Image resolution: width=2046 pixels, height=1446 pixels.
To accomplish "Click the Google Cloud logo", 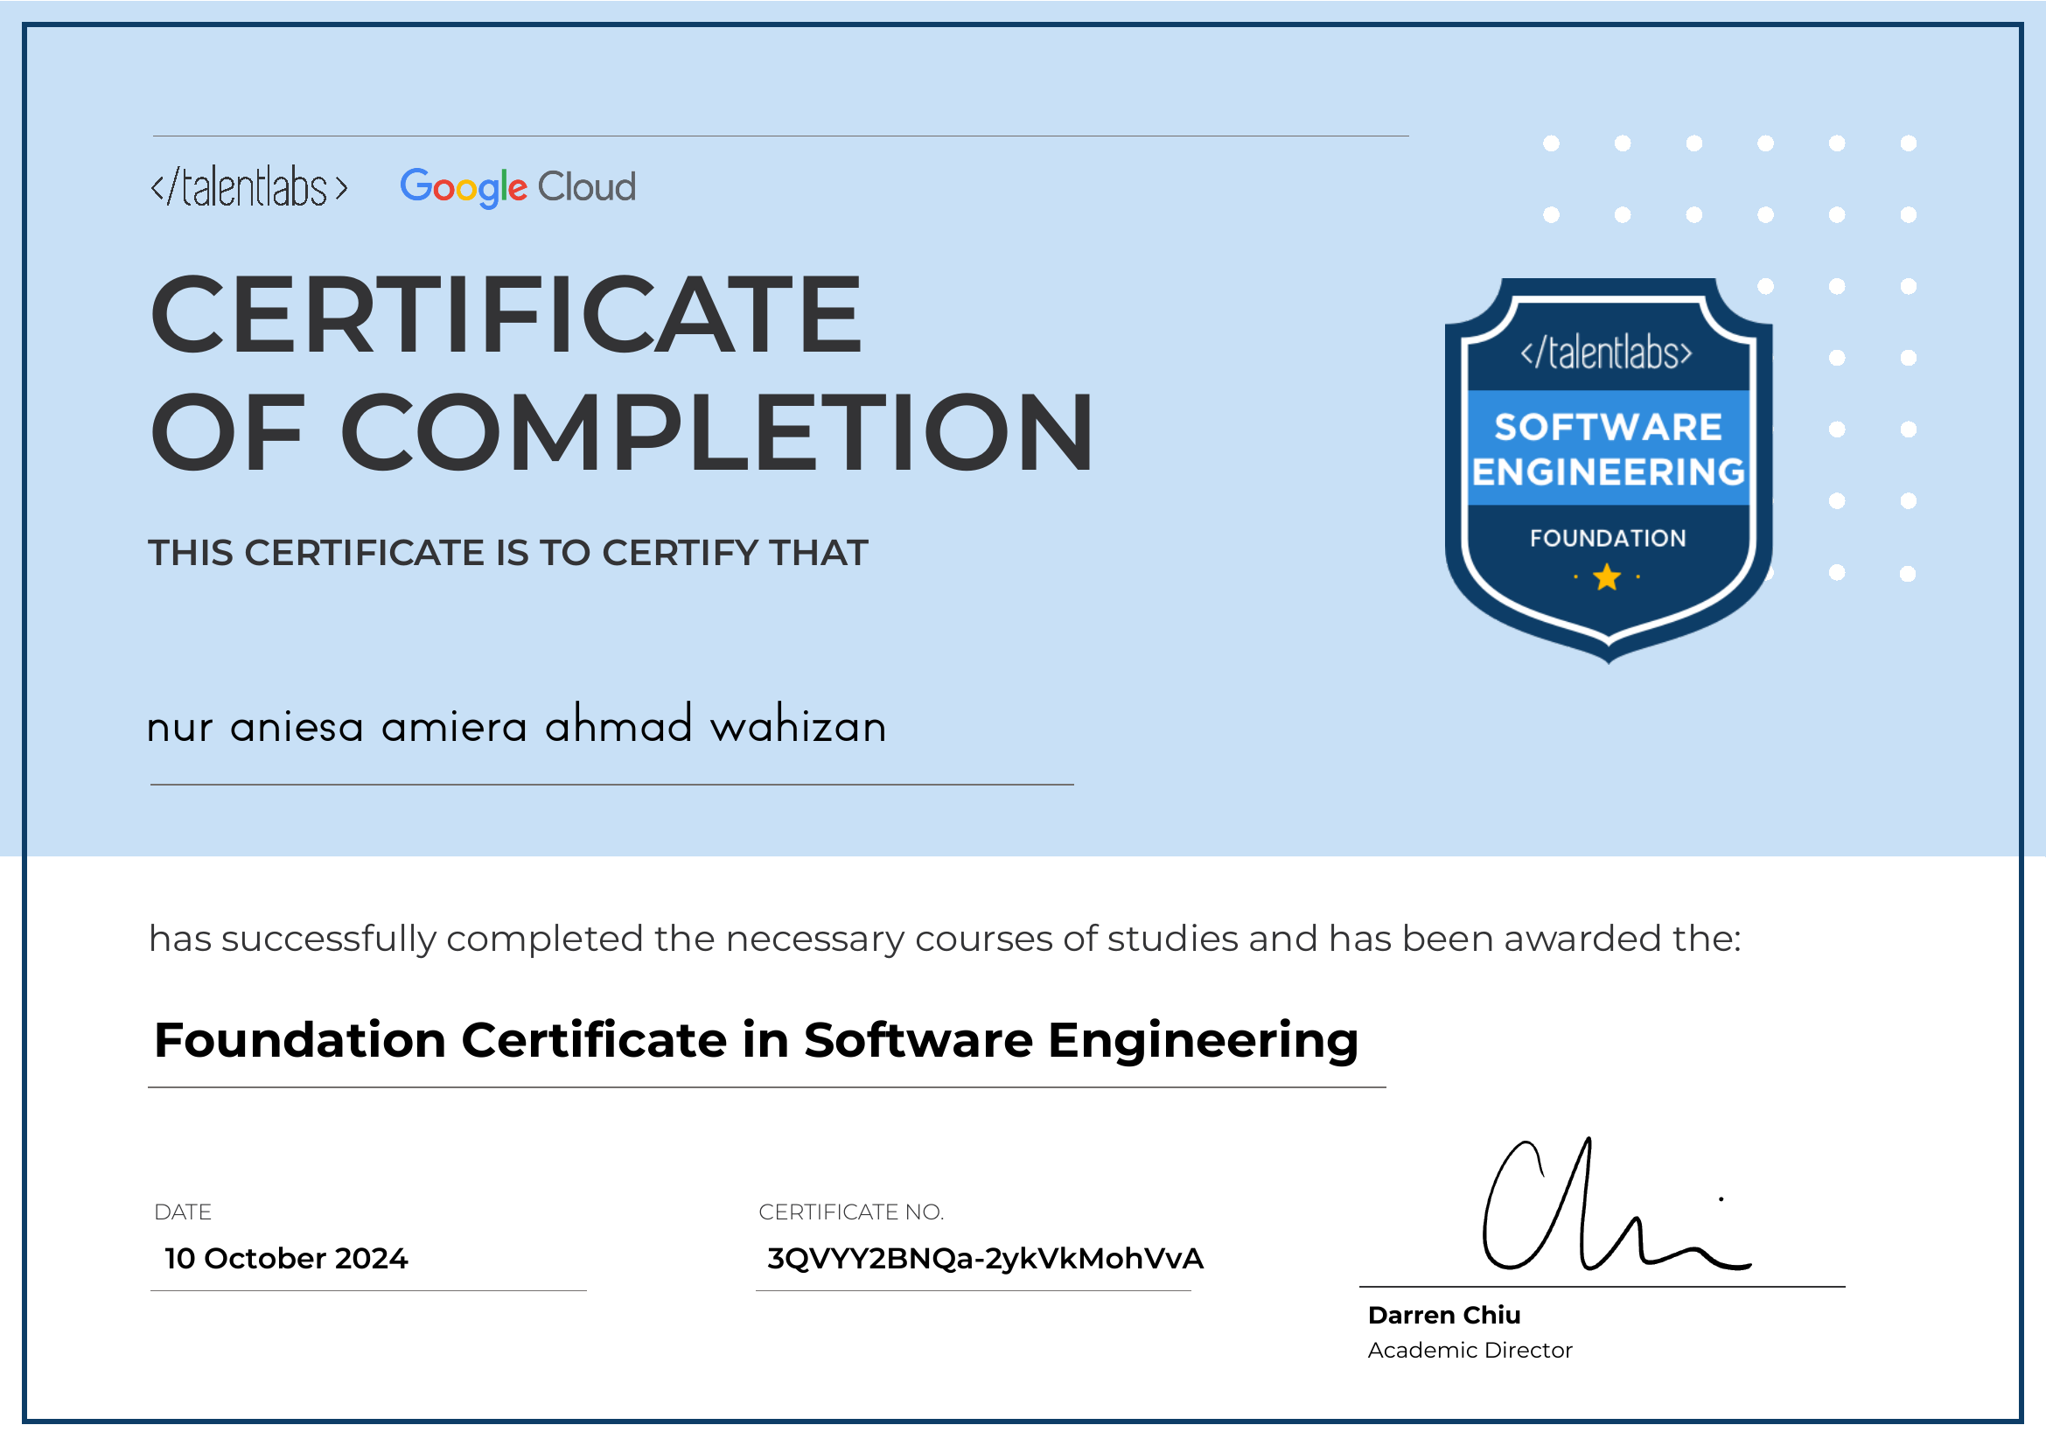I will tap(520, 186).
